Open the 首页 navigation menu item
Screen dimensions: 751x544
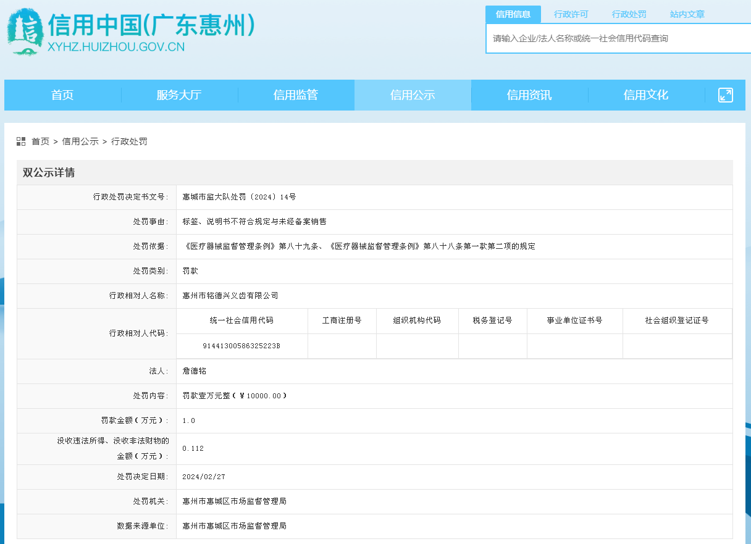pos(62,95)
